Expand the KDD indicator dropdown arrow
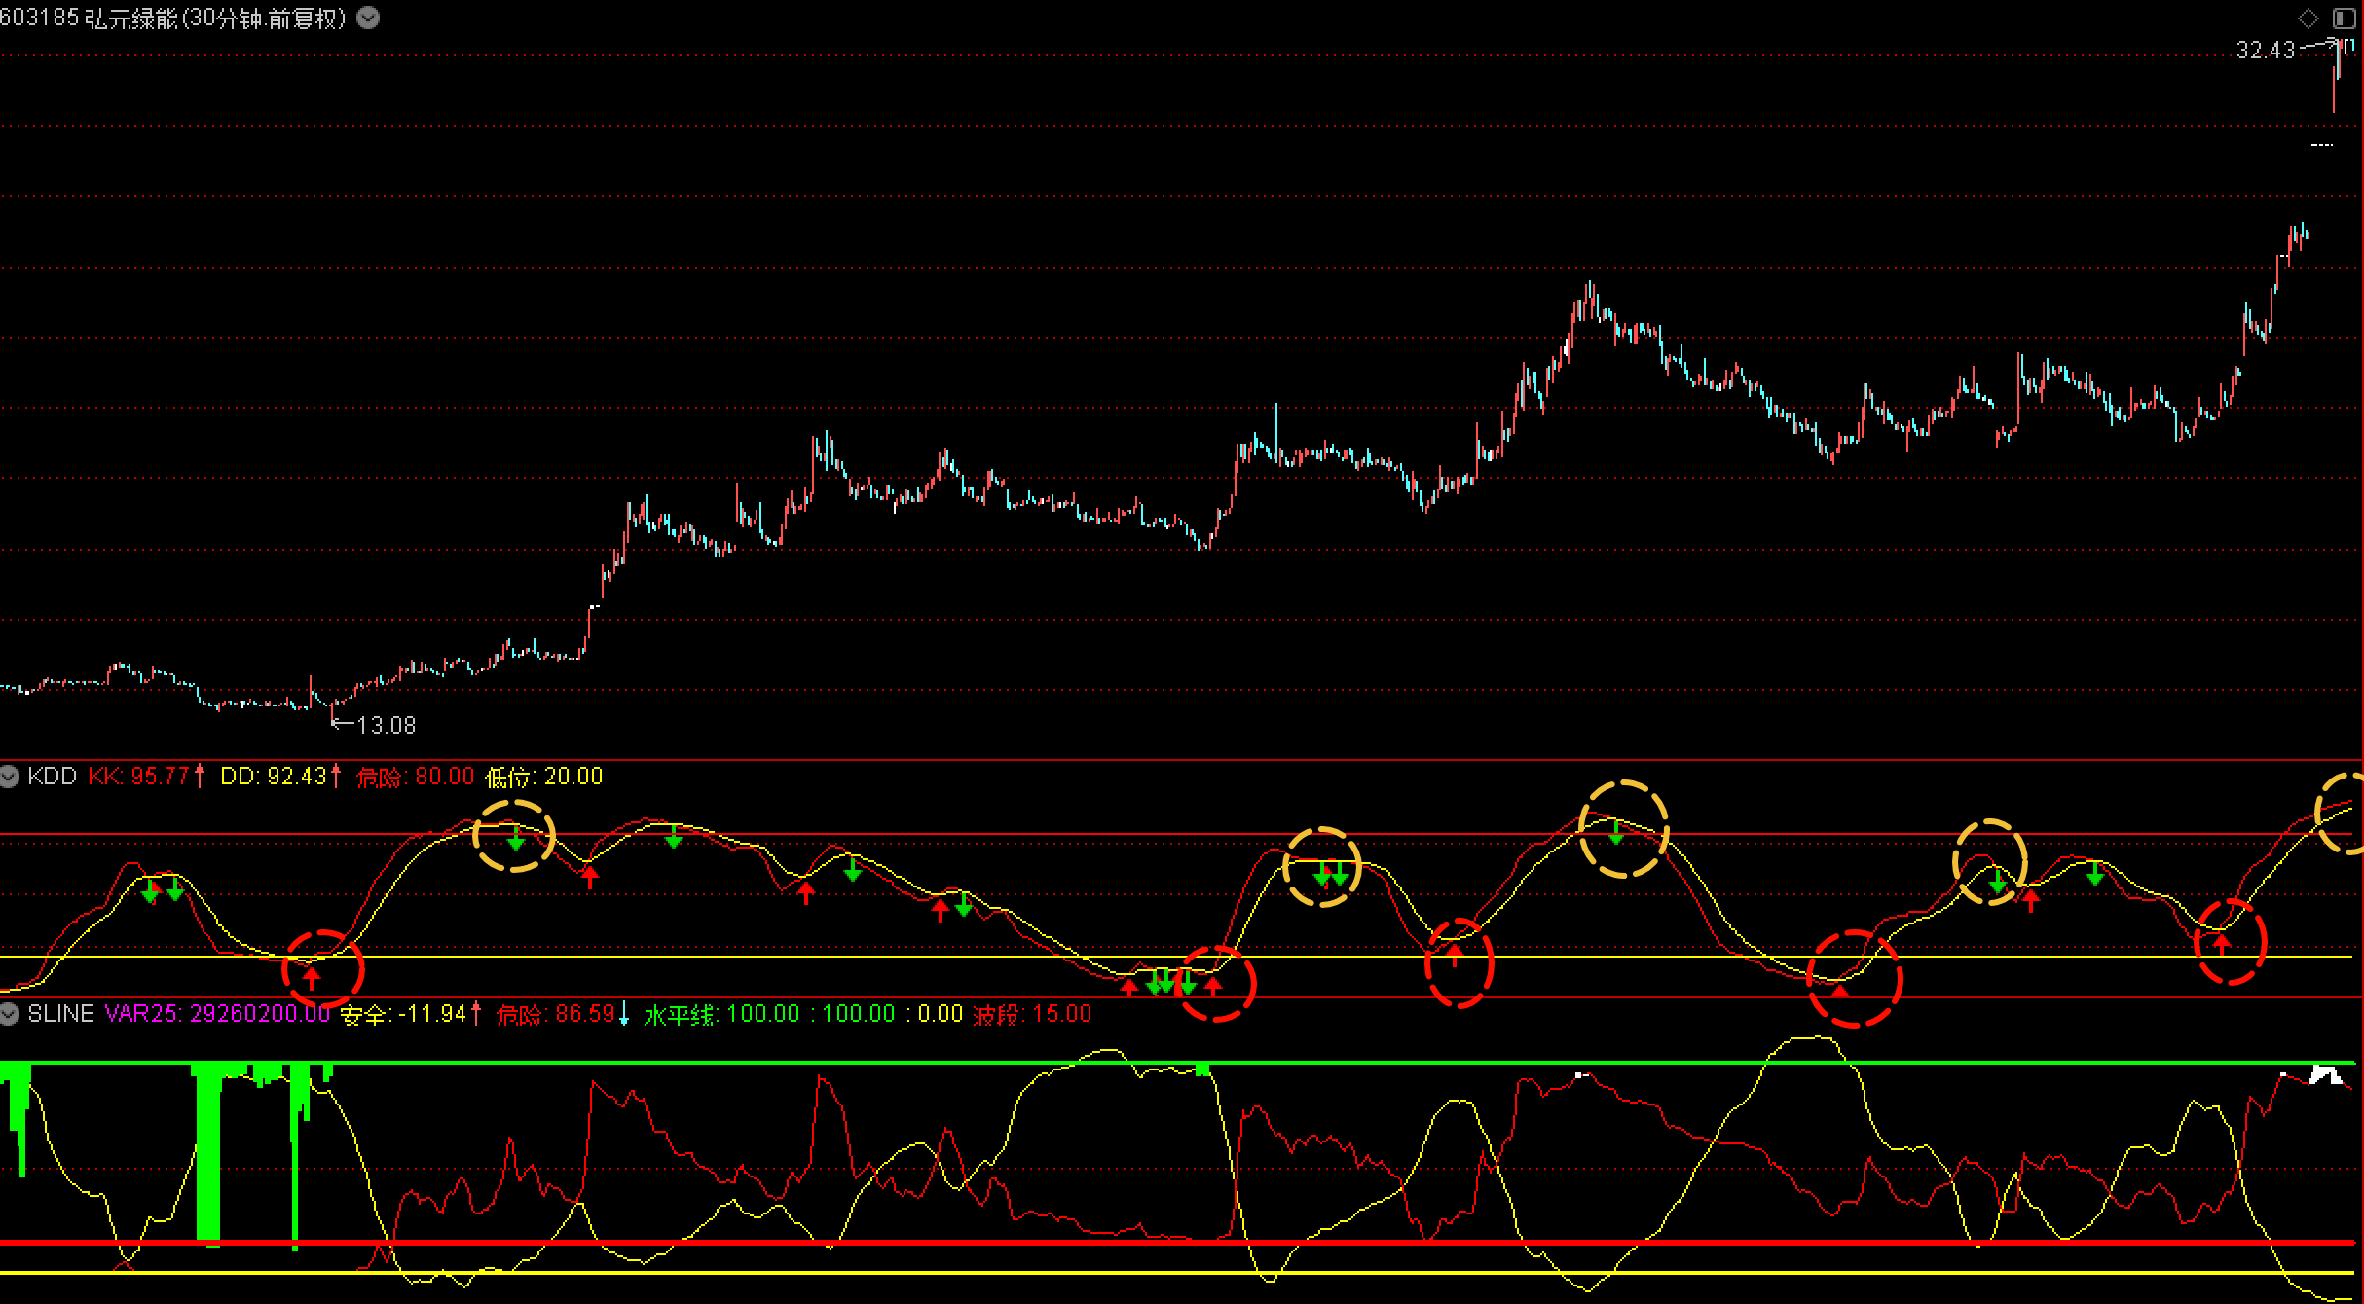Image resolution: width=2364 pixels, height=1304 pixels. tap(9, 777)
